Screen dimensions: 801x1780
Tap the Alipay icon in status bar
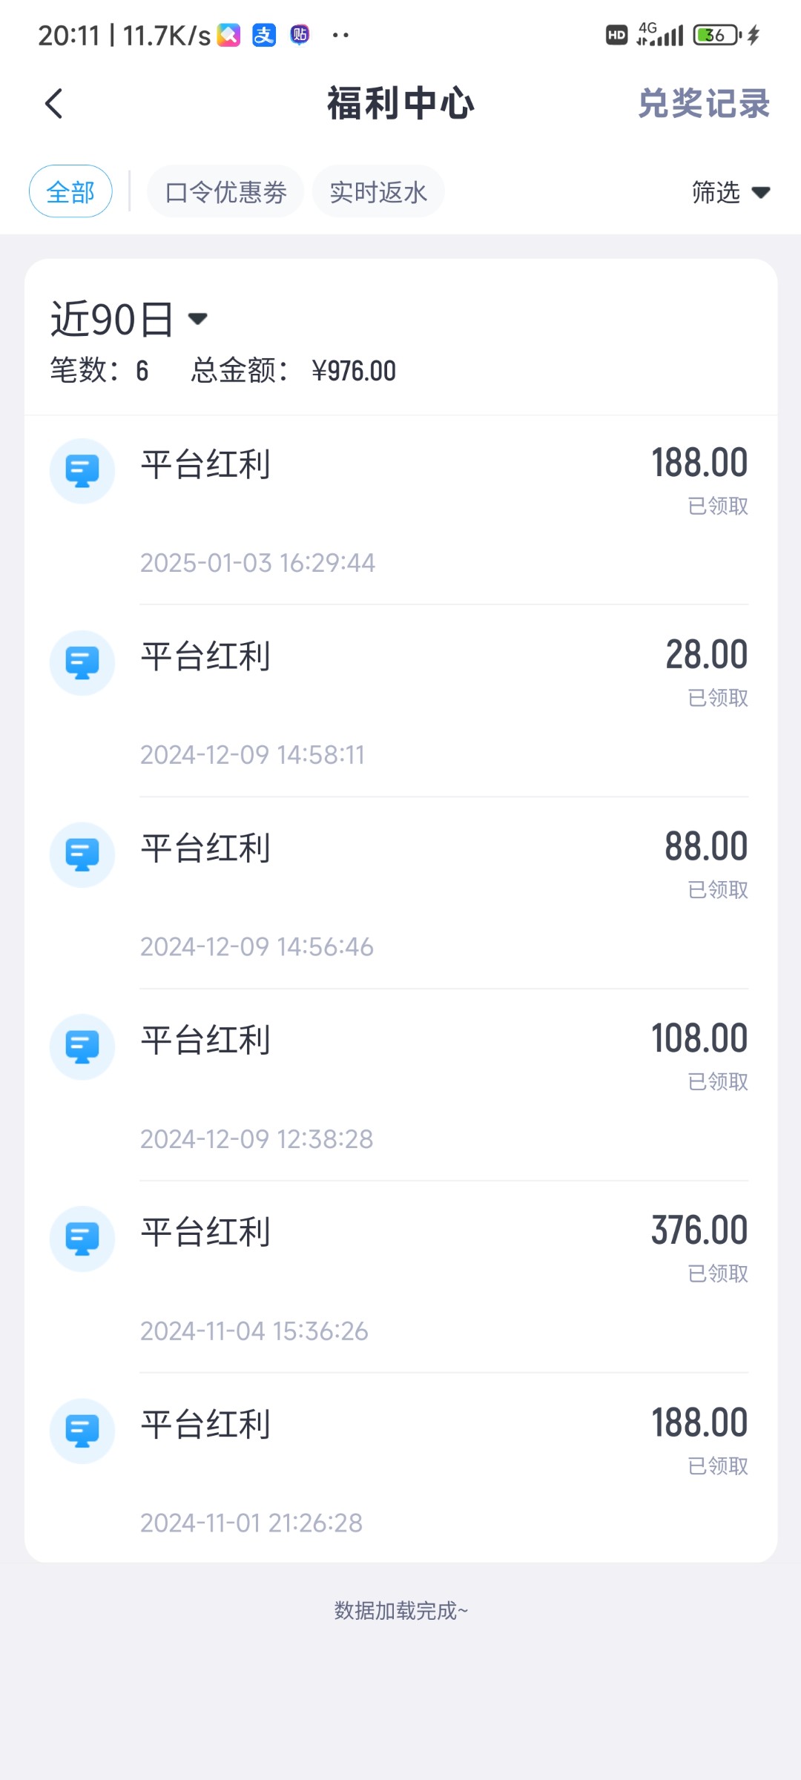[x=264, y=35]
